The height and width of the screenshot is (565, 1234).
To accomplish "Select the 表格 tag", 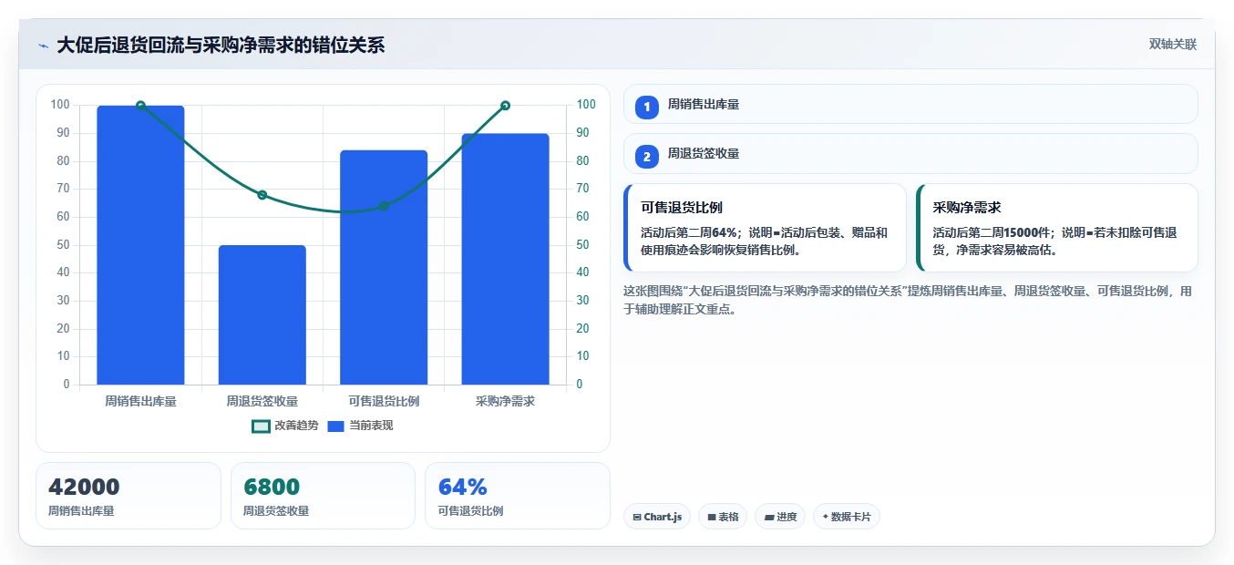I will tap(723, 517).
